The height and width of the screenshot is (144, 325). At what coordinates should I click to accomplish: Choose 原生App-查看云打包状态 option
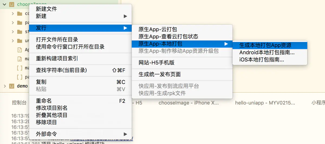click(182, 36)
